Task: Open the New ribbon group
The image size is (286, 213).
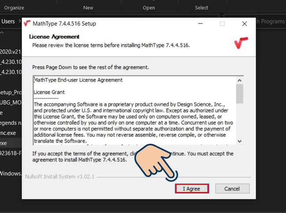Action: coord(88,7)
